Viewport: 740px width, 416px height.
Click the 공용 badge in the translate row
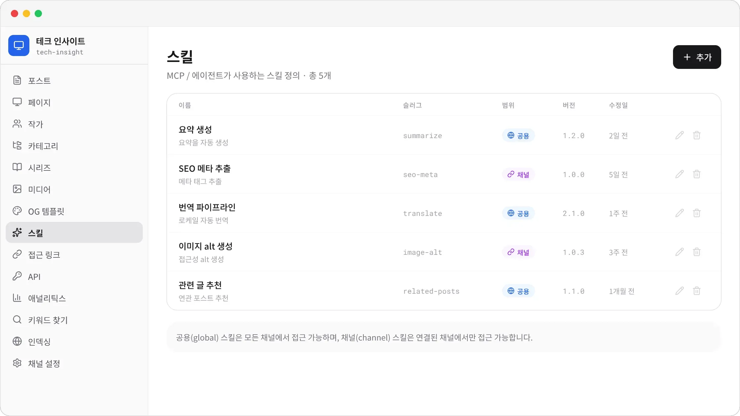pyautogui.click(x=518, y=213)
